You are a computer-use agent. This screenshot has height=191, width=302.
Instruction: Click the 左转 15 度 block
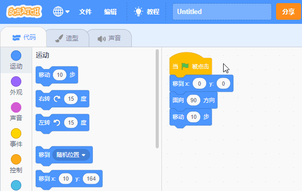pyautogui.click(x=62, y=123)
